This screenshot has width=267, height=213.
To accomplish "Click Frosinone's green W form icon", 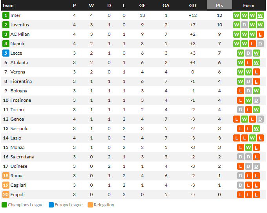I will tap(248, 100).
